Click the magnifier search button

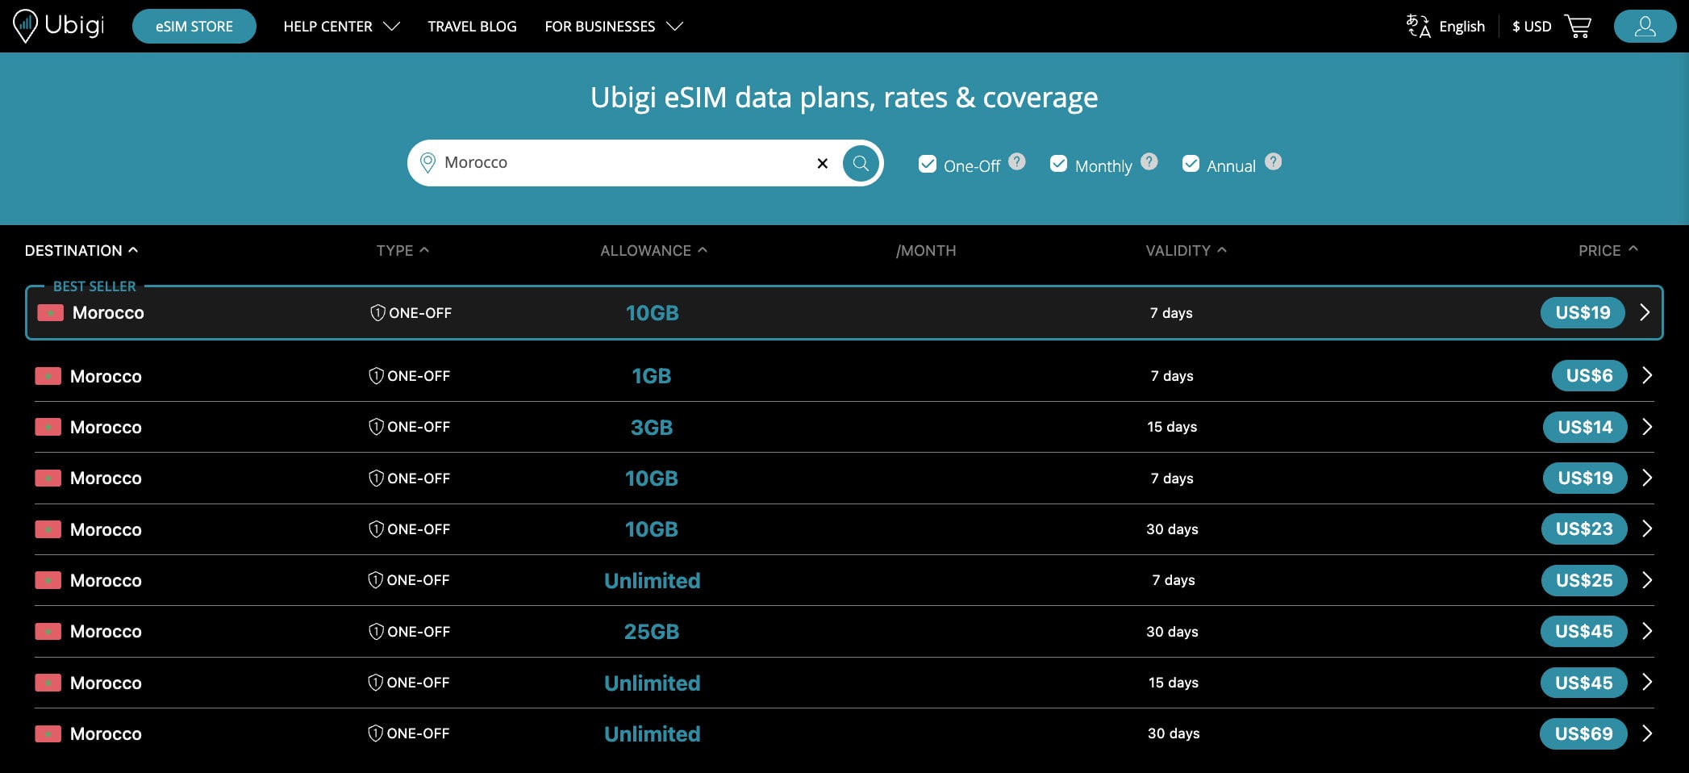coord(861,163)
